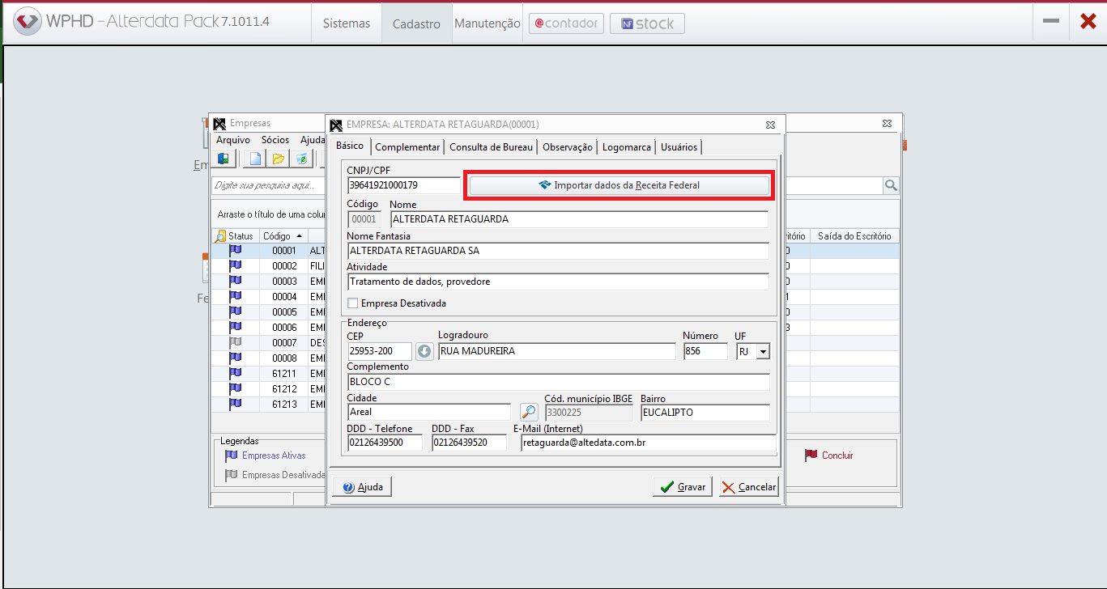Click the Empresas Ativas legend flag
This screenshot has width=1107, height=589.
tap(232, 456)
